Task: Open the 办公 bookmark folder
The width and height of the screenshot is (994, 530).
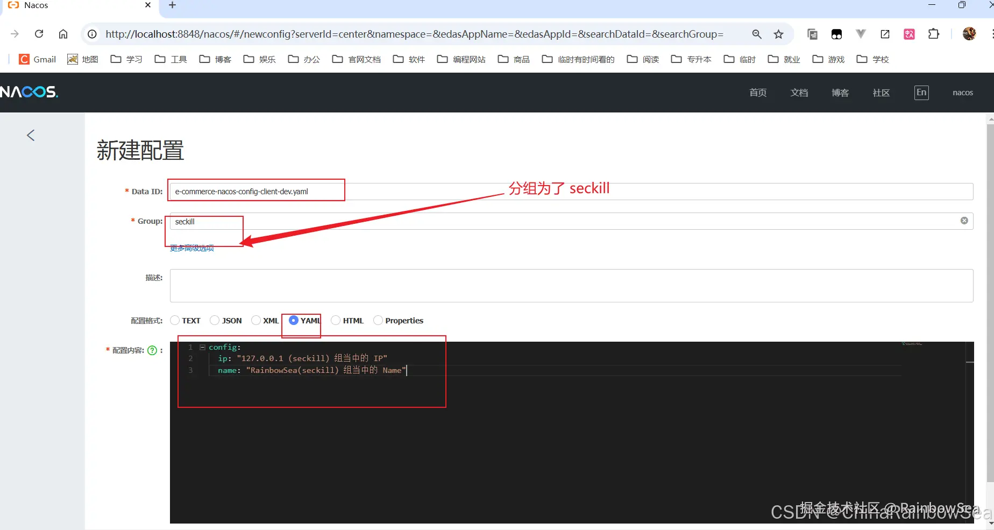Action: point(304,59)
